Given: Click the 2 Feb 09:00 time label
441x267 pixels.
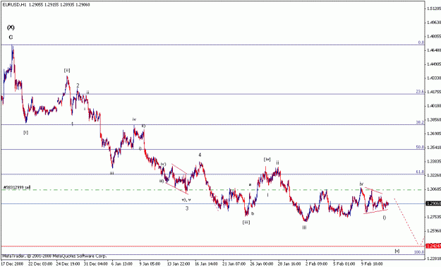Looking at the screenshot, I should coord(316,264).
